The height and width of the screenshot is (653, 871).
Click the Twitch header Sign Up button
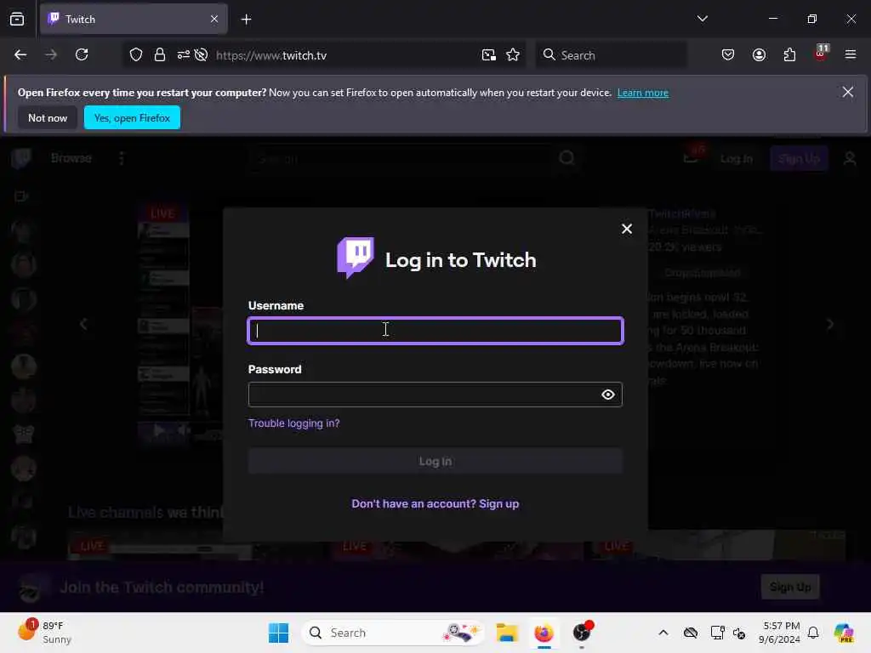[799, 159]
